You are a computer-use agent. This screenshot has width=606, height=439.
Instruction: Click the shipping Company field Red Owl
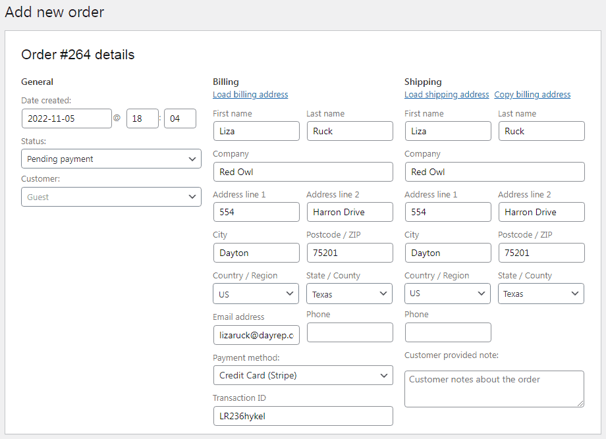(495, 172)
